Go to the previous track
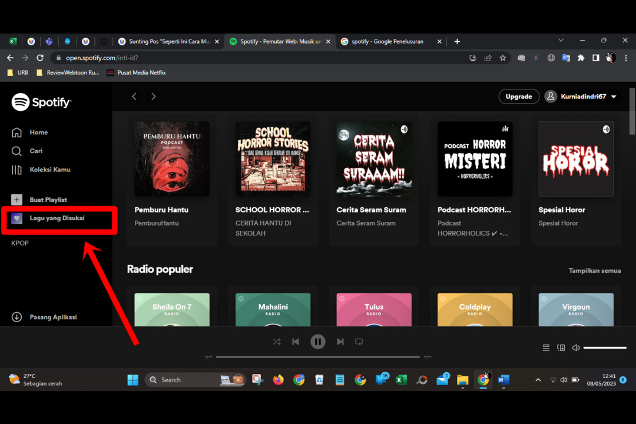 point(296,342)
